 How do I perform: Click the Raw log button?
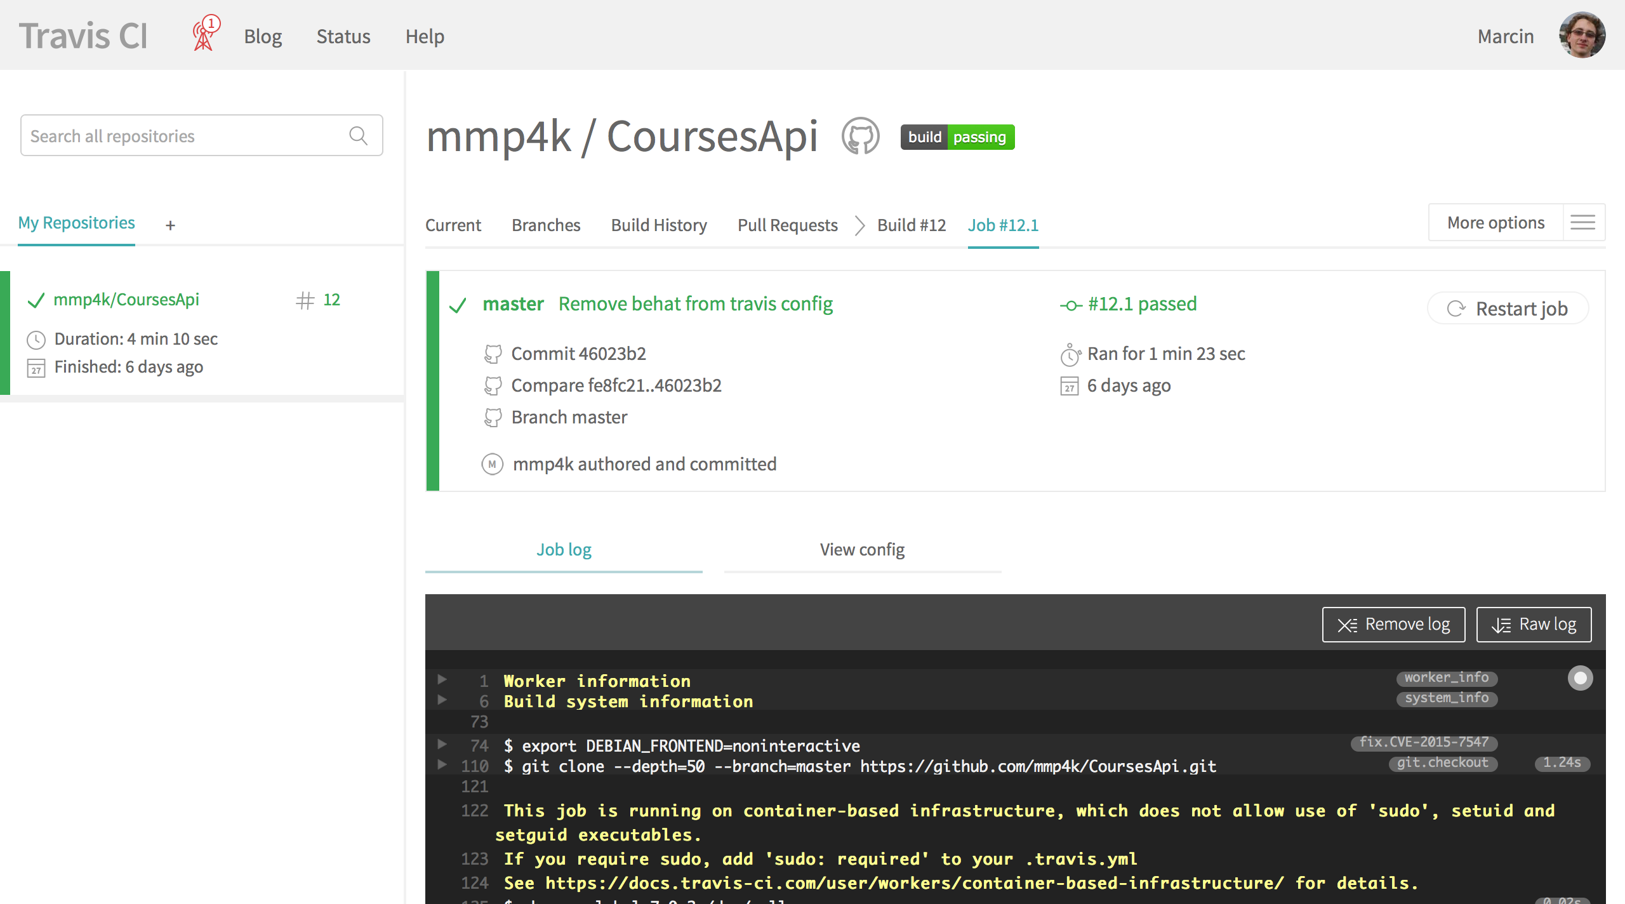tap(1534, 625)
